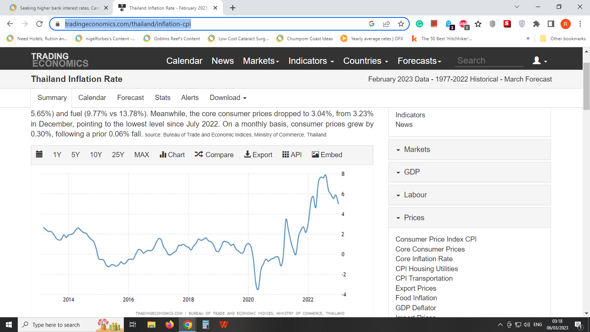Bookmark this page with the star icon
This screenshot has height=332, width=590.
pyautogui.click(x=401, y=24)
